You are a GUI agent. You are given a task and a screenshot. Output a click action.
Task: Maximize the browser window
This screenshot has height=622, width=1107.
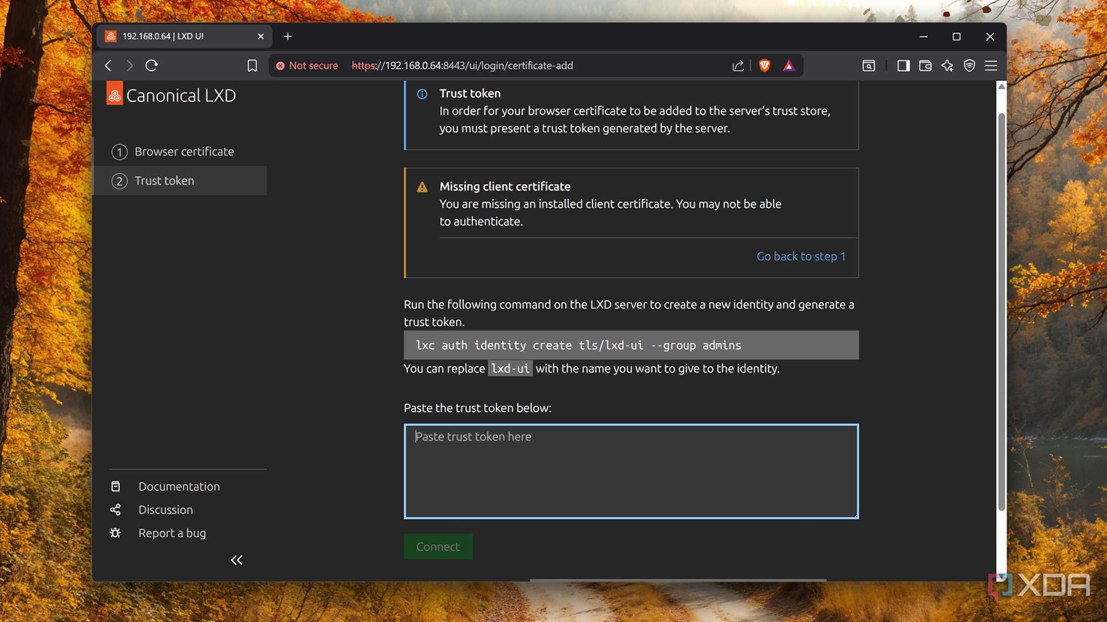(x=956, y=37)
